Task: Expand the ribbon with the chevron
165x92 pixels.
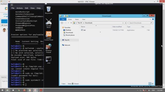Action: 150,19
